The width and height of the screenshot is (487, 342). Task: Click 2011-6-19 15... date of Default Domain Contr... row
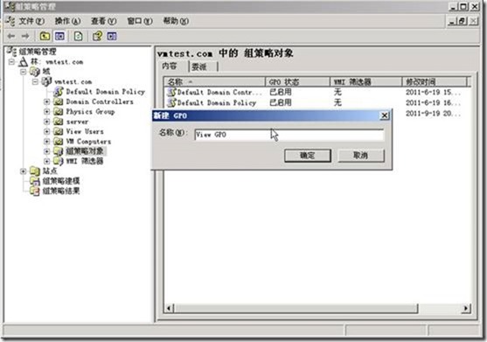[434, 92]
